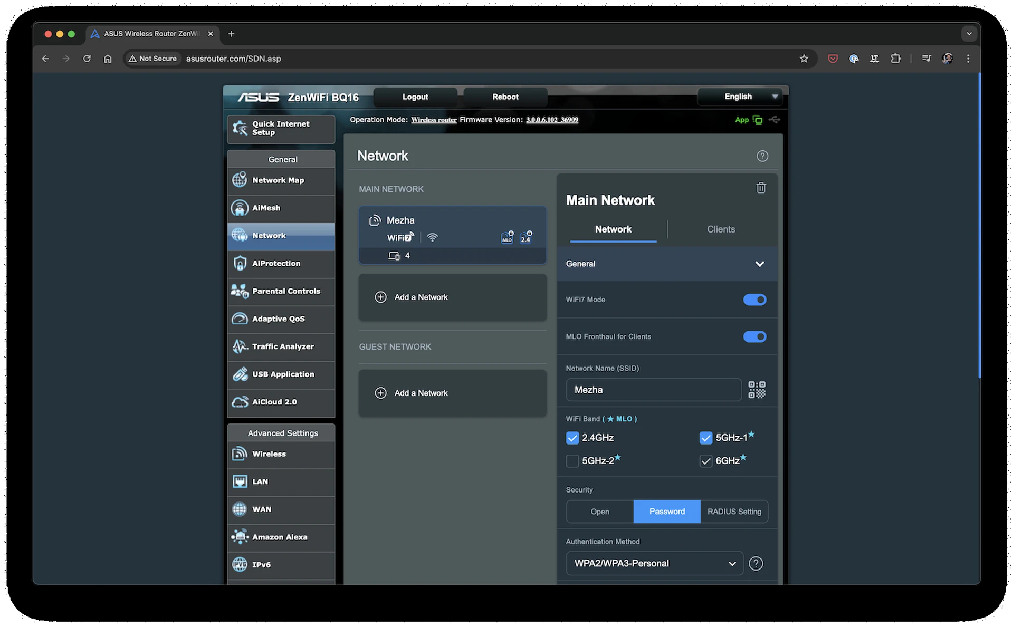Select Network item in sidebar
Screen dimensions: 1013x627
pos(281,236)
